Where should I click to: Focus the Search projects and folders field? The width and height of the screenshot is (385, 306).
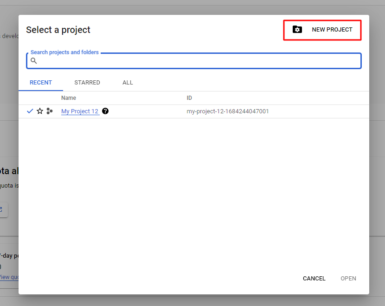[x=195, y=61]
